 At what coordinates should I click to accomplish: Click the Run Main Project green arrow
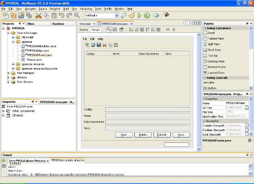coord(140,15)
